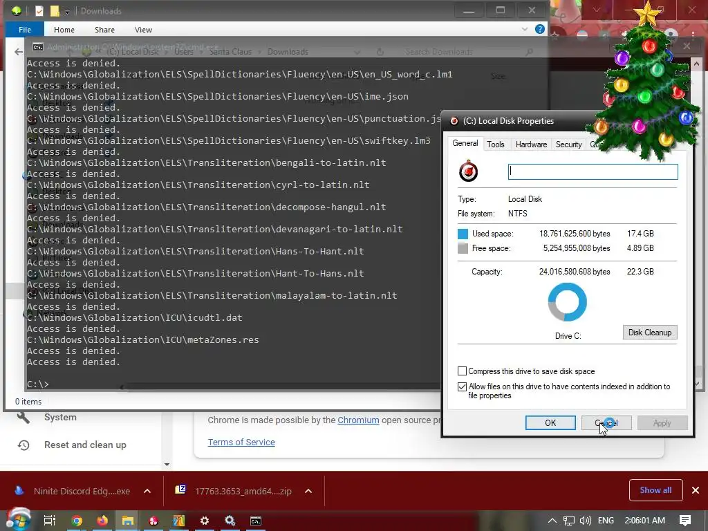Click the New Folder quick access icon
Image resolution: width=708 pixels, height=531 pixels.
click(x=55, y=11)
